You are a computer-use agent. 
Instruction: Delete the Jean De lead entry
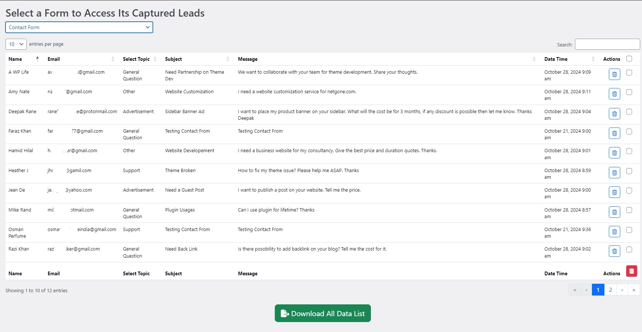click(x=614, y=192)
